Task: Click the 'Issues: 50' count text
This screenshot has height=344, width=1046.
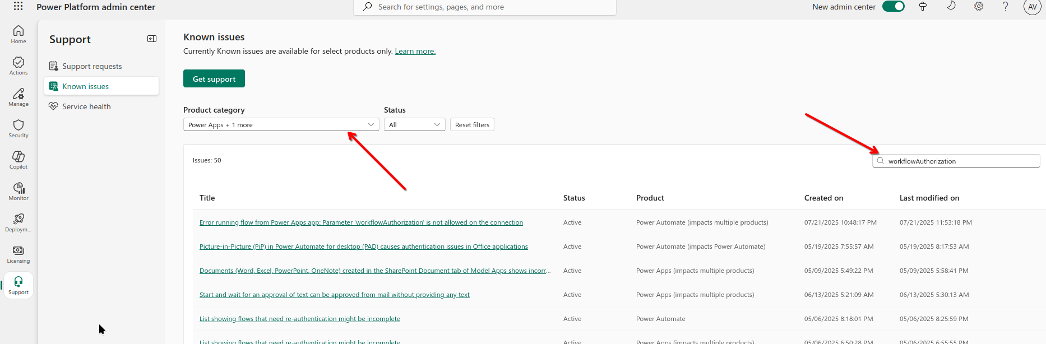Action: (x=207, y=160)
